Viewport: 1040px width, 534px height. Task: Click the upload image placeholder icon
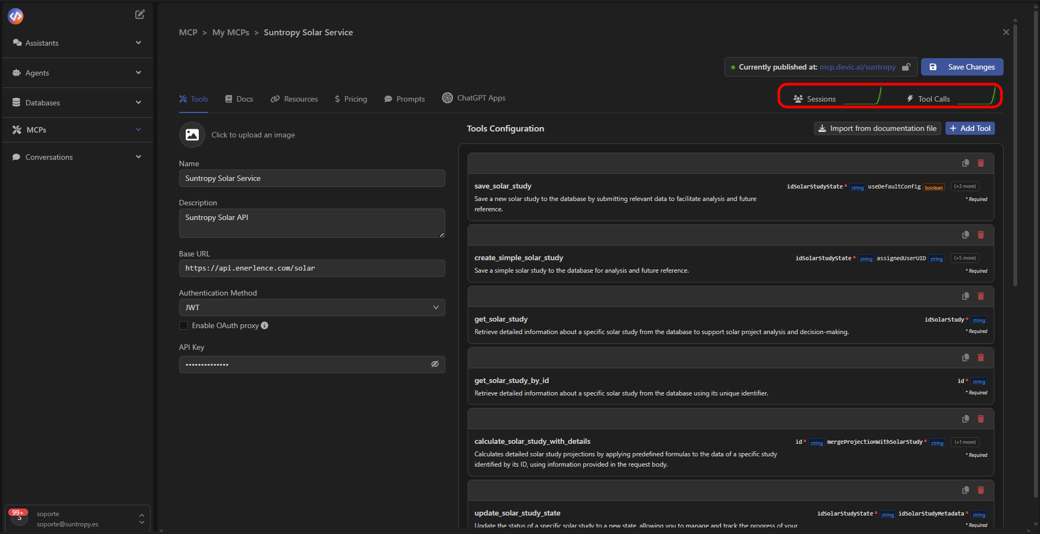192,135
